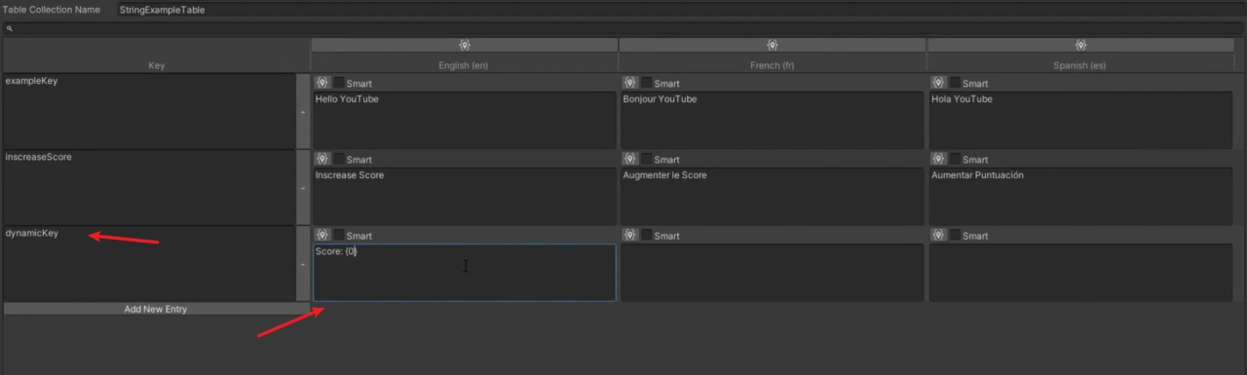Edit the exampleKey key field
Image resolution: width=1247 pixels, height=375 pixels.
click(149, 112)
